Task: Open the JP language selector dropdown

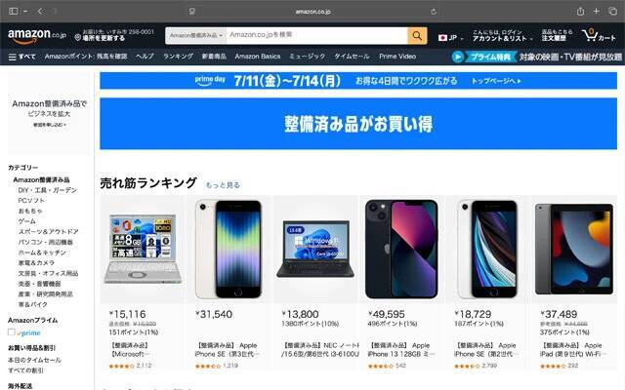Action: (451, 38)
